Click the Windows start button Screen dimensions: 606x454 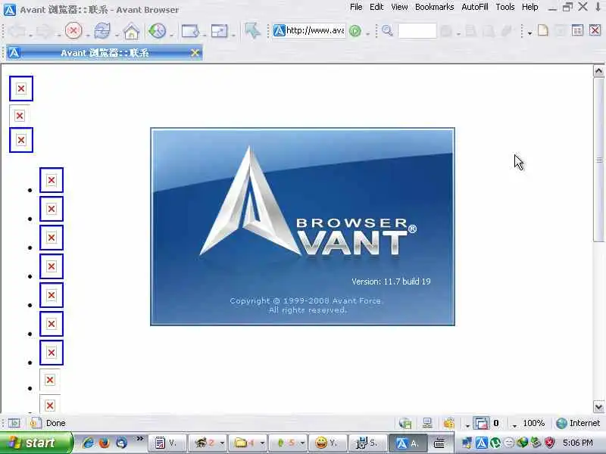[x=36, y=443]
